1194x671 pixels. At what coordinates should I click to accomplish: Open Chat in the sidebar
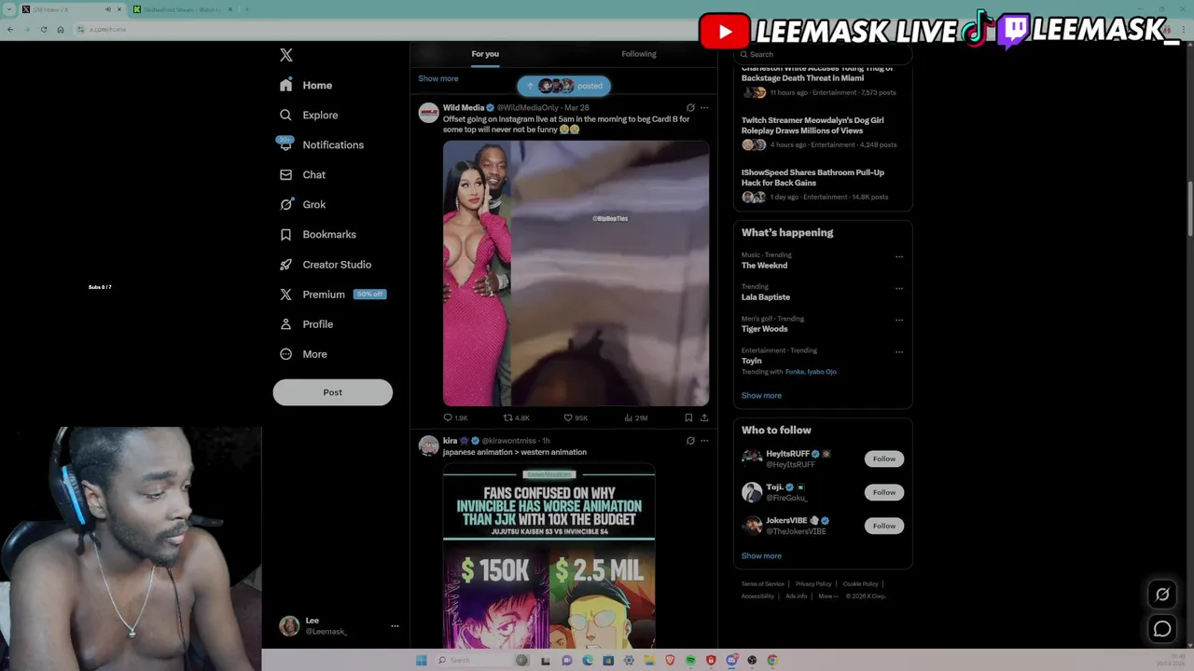tap(302, 174)
